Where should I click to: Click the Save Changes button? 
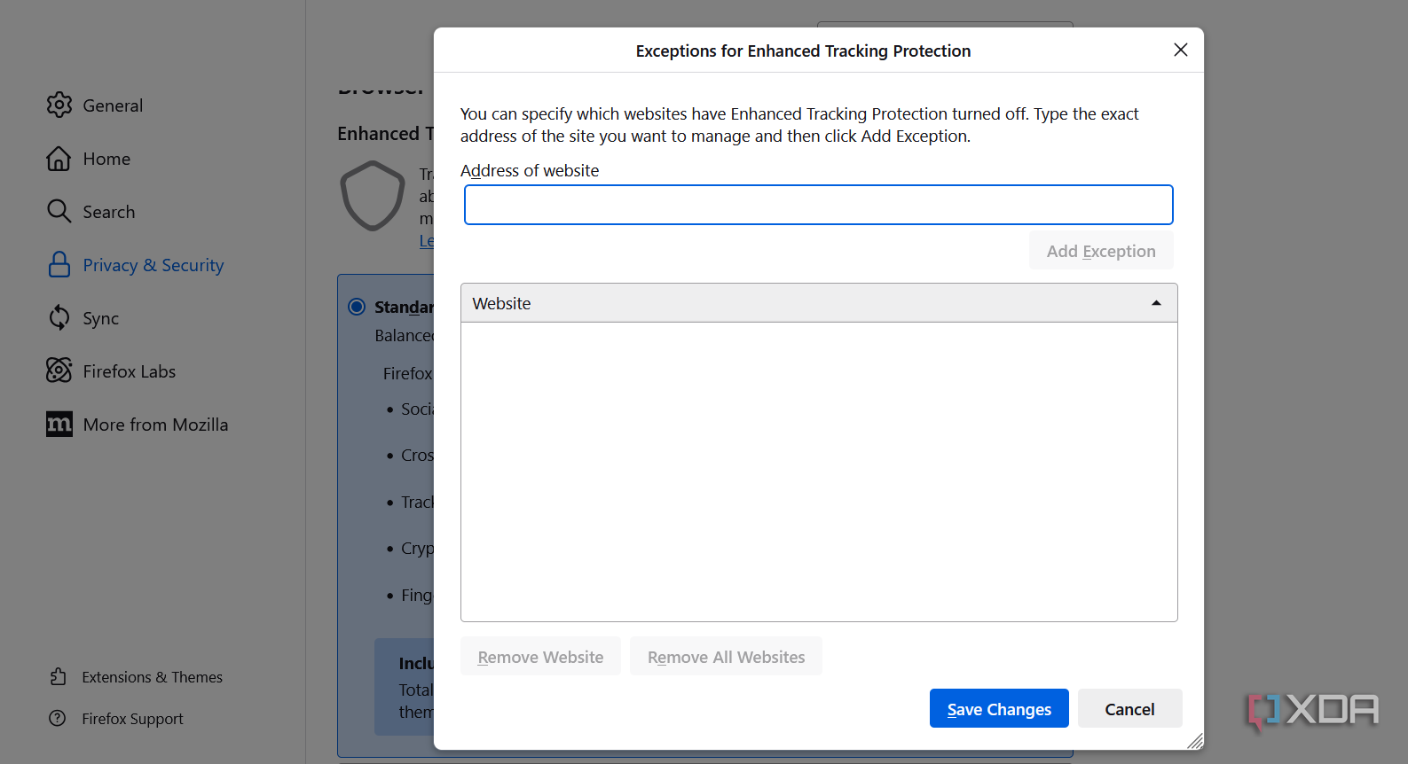(x=999, y=708)
